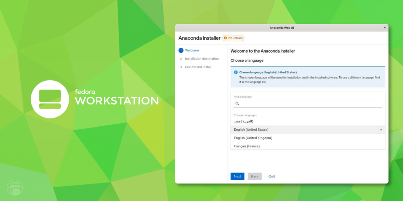The height and width of the screenshot is (201, 403).
Task: Click the blue info icon in the language notice
Action: (236, 72)
